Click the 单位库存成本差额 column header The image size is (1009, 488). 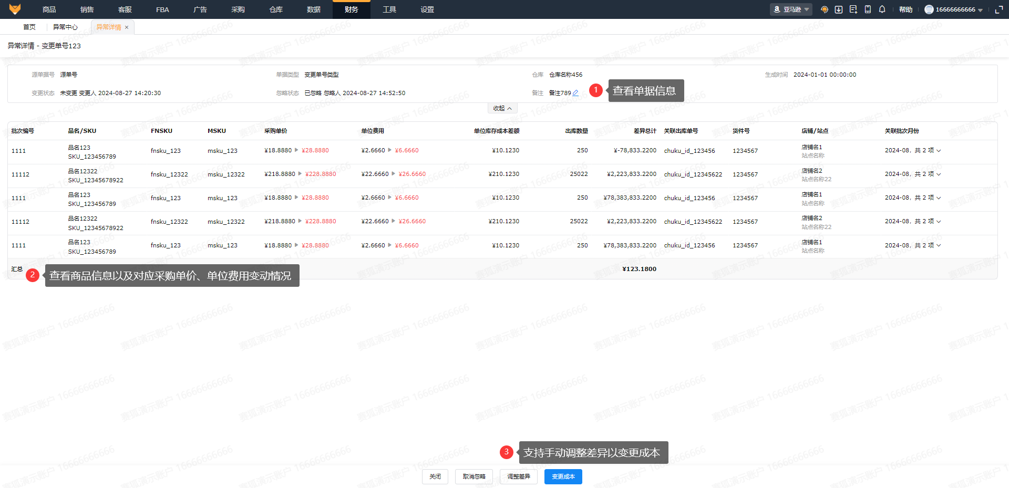click(x=497, y=131)
